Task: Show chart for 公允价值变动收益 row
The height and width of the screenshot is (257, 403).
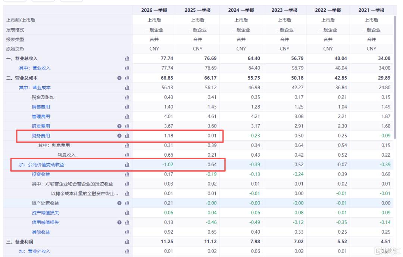Action: pyautogui.click(x=127, y=164)
